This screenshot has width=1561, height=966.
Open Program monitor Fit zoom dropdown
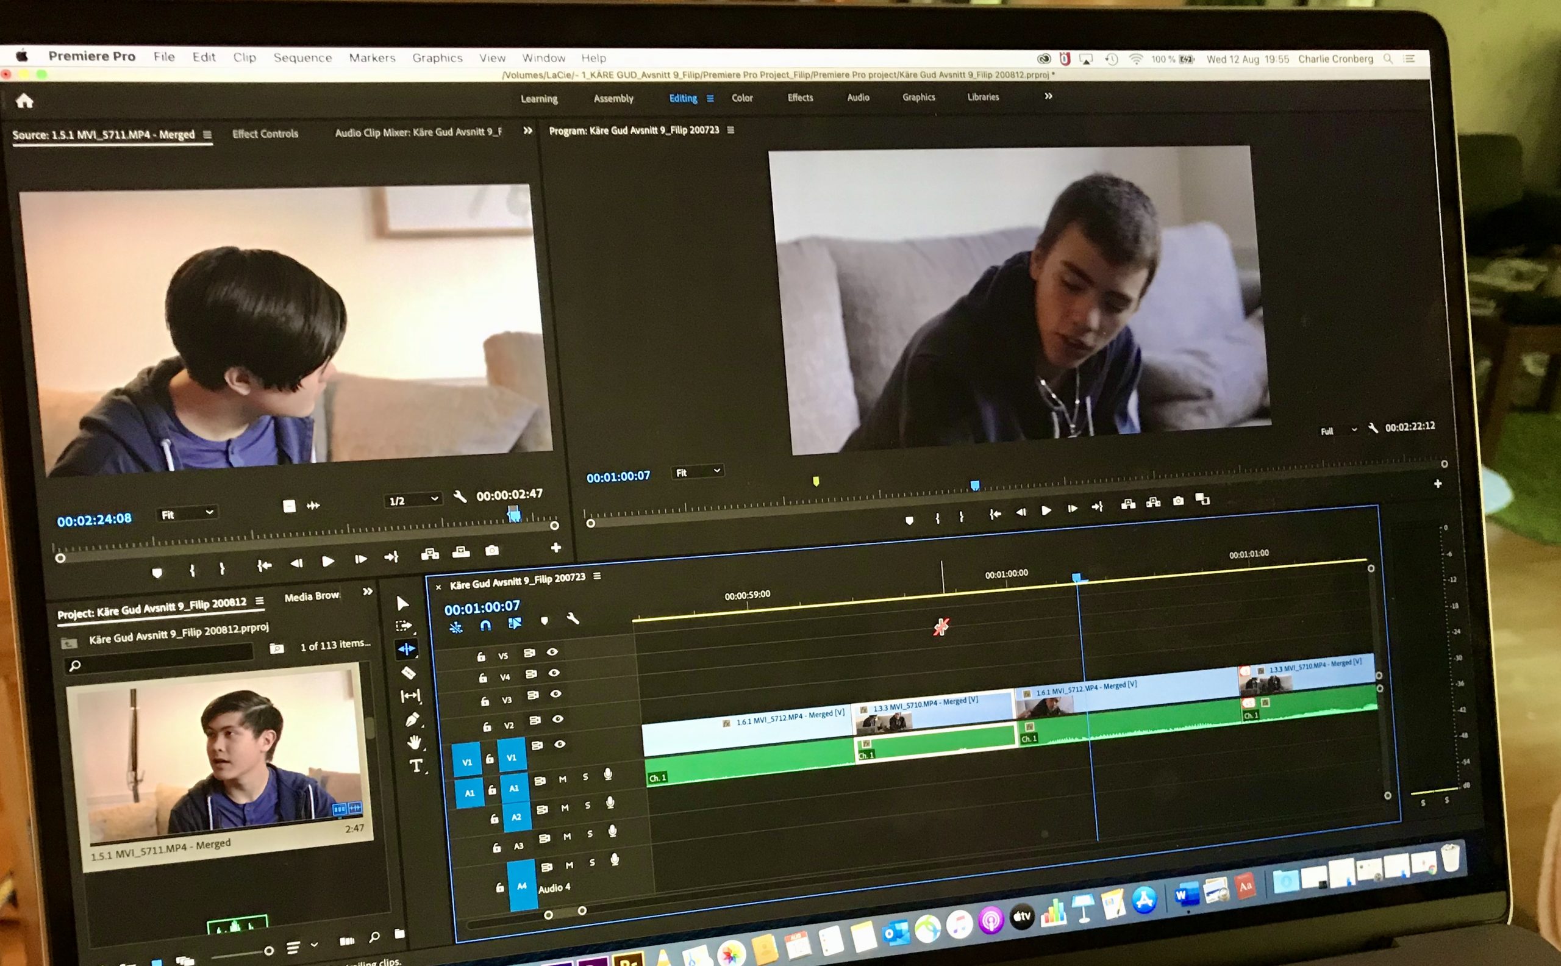(698, 471)
